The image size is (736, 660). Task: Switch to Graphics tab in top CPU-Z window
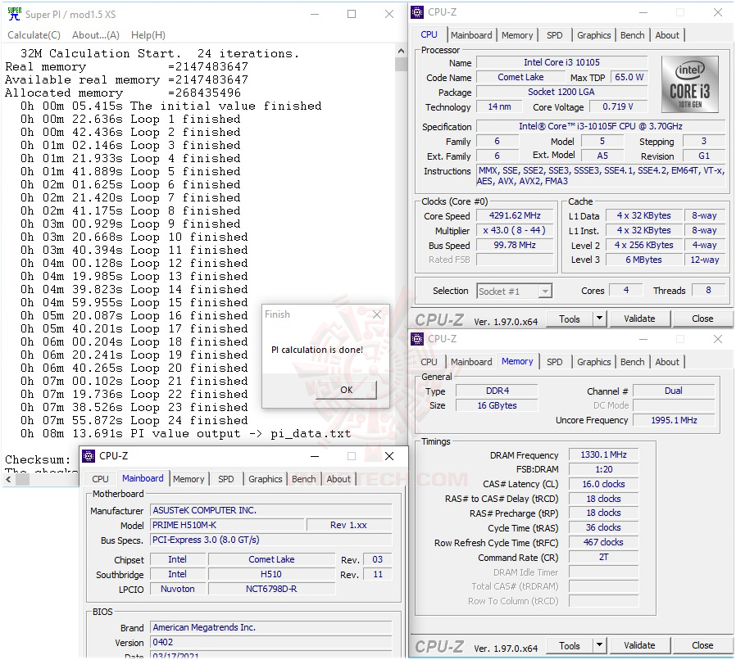pos(593,35)
